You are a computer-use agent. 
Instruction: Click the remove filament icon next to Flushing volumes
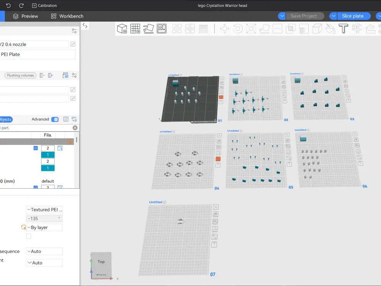click(x=42, y=76)
